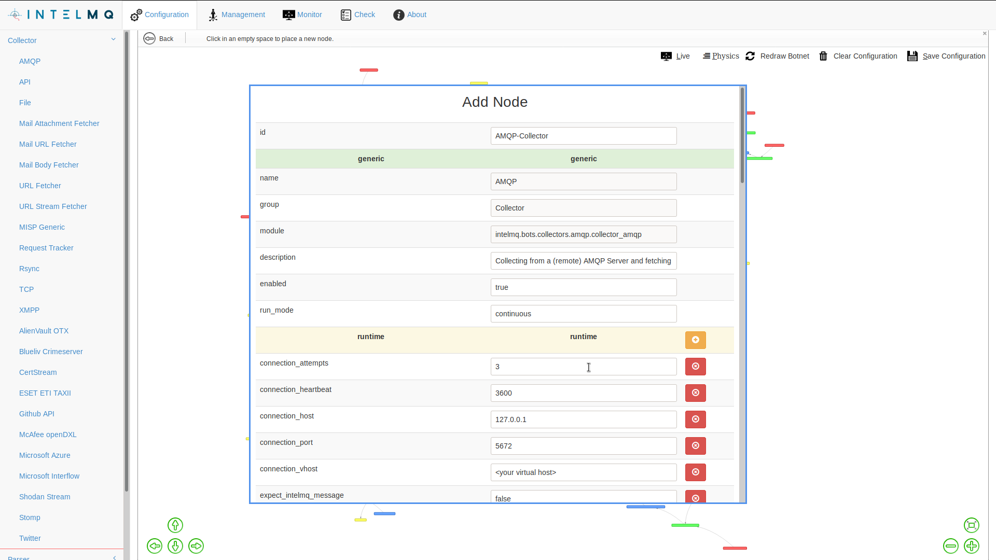This screenshot has width=996, height=560.
Task: Toggle Live mode
Action: pyautogui.click(x=675, y=56)
